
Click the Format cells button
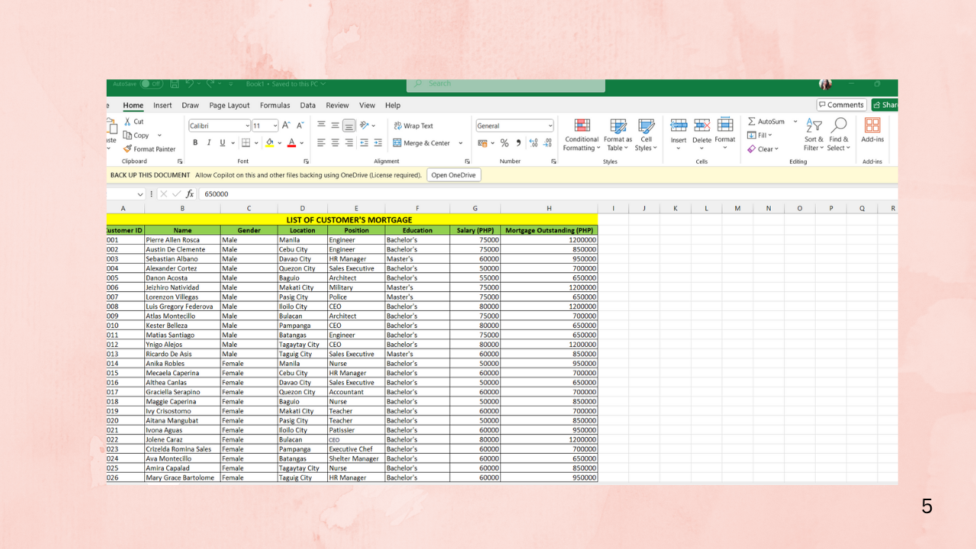(x=725, y=133)
